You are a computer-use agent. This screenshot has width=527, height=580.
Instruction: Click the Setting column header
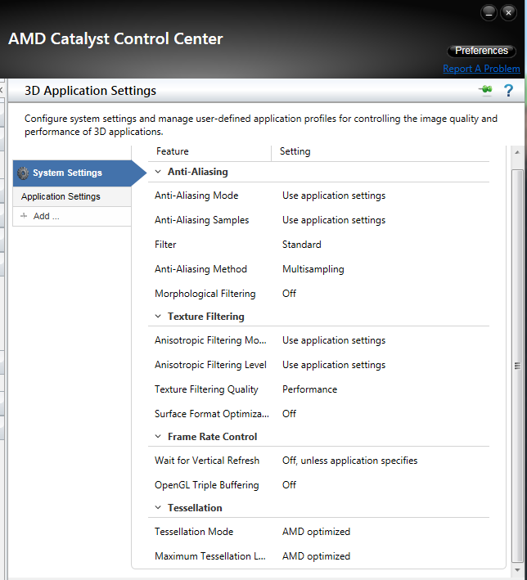[295, 151]
